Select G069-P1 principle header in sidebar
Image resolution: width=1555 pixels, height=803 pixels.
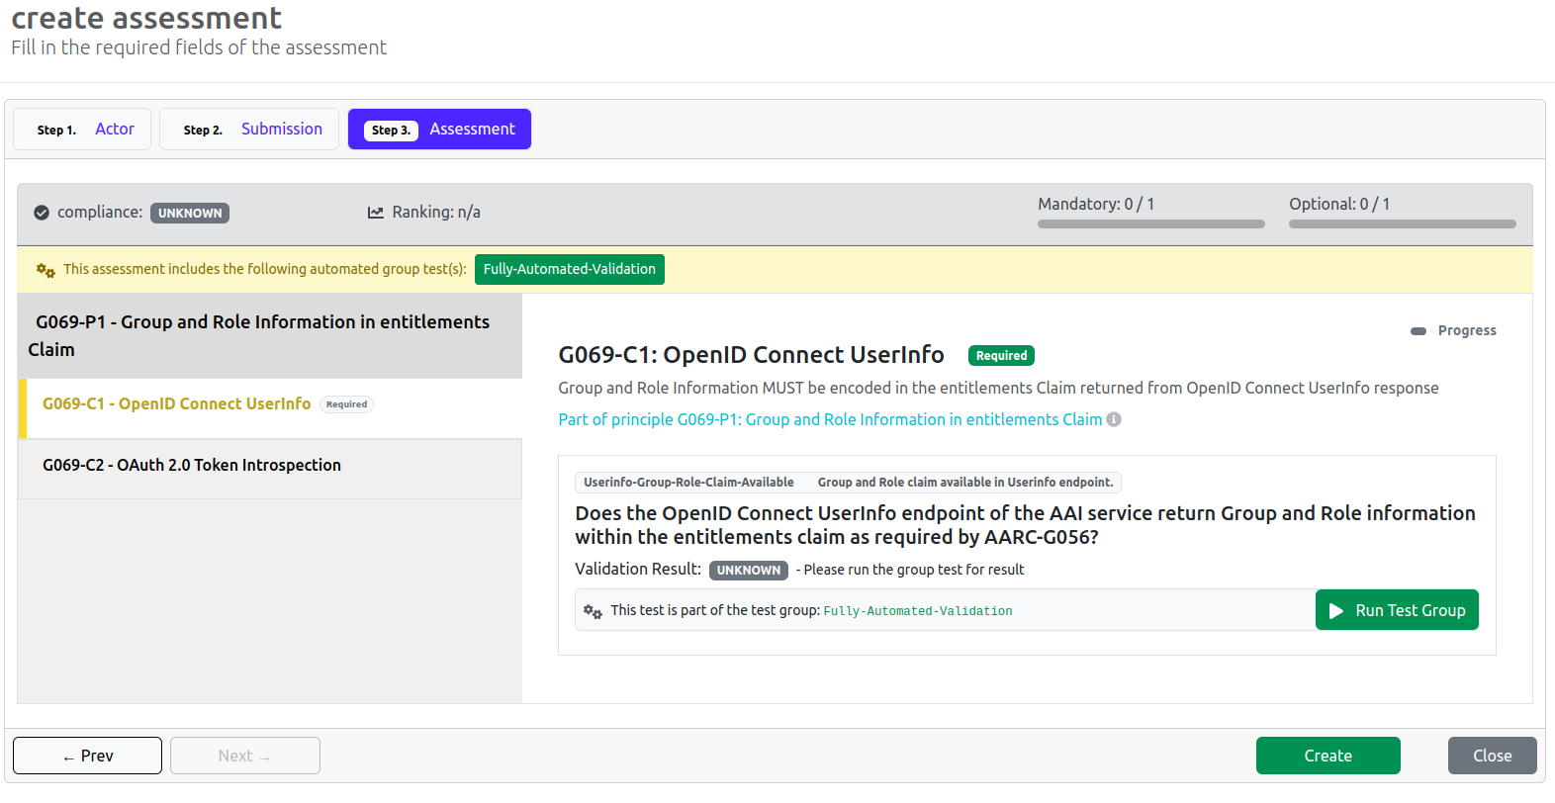(270, 336)
